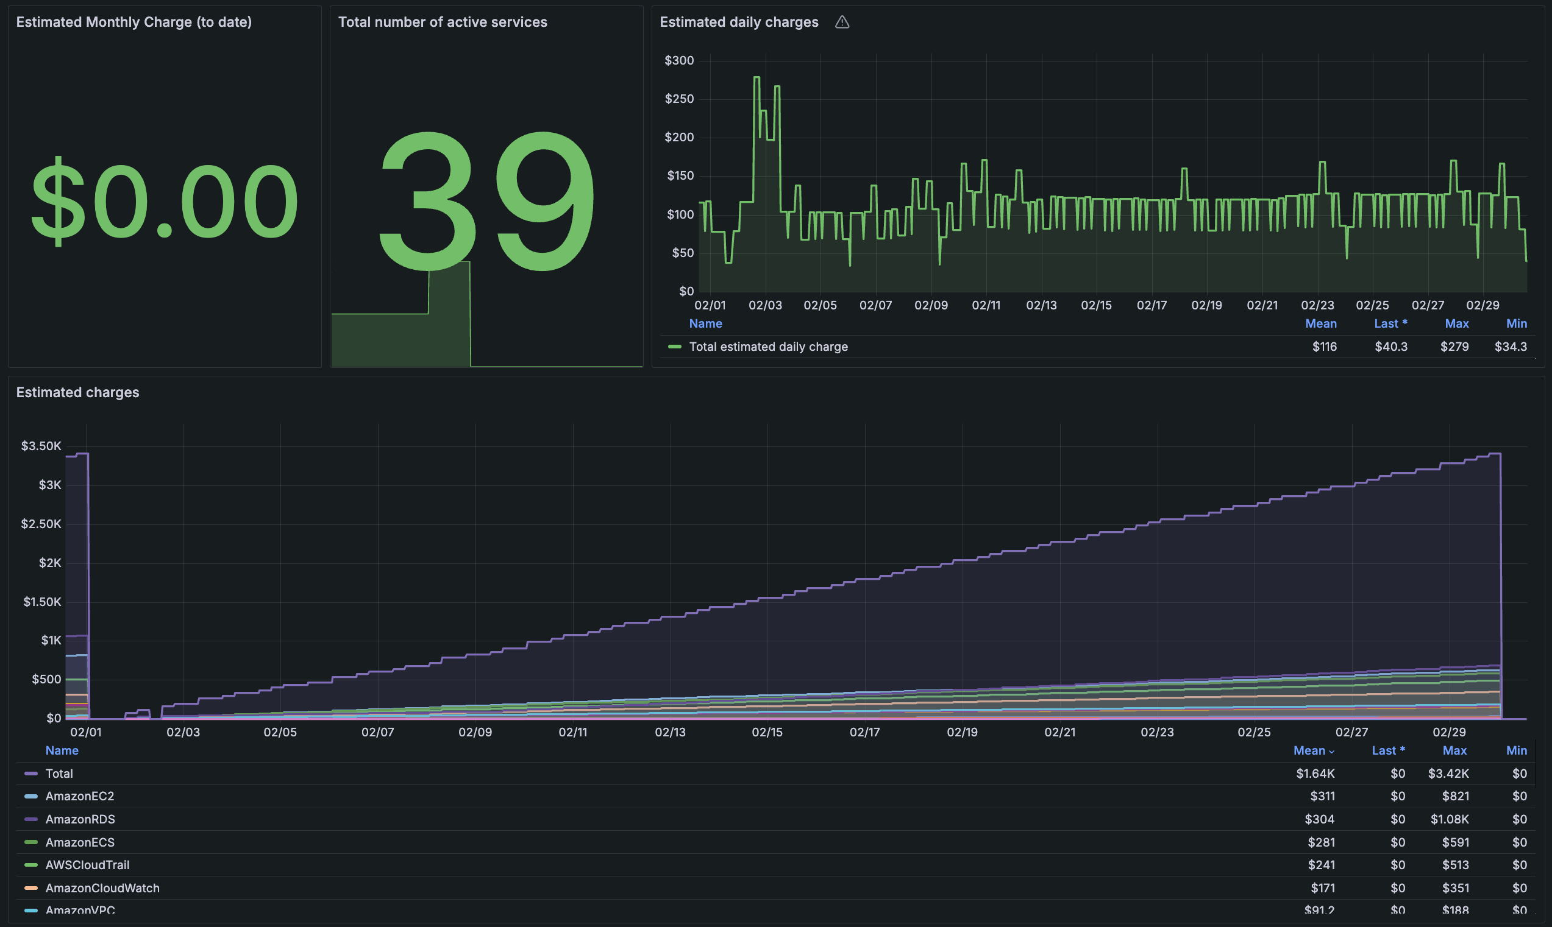The width and height of the screenshot is (1552, 927).
Task: Open the Total number of active services menu
Action: click(x=442, y=23)
